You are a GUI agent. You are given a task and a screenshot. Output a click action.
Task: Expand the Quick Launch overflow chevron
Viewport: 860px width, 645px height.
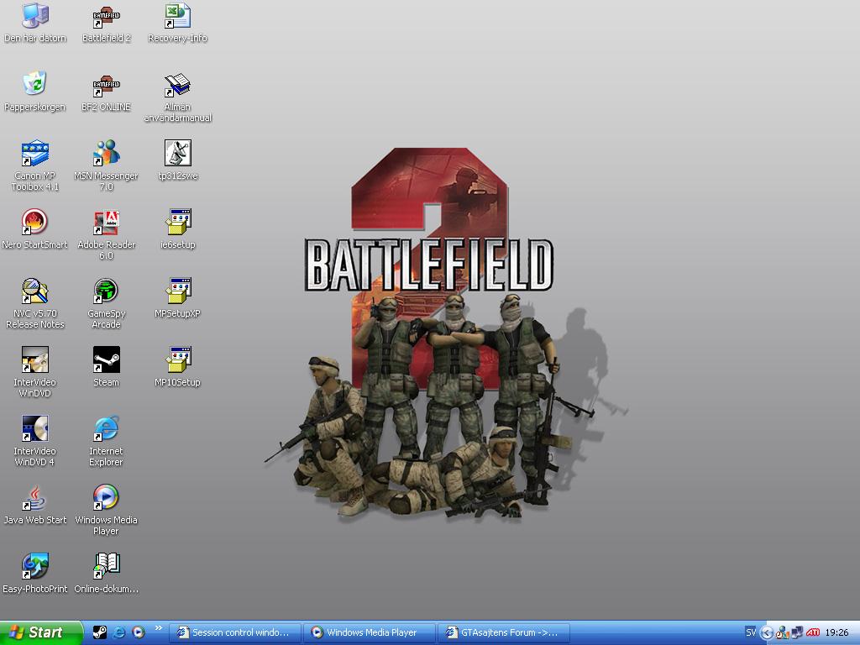[159, 628]
